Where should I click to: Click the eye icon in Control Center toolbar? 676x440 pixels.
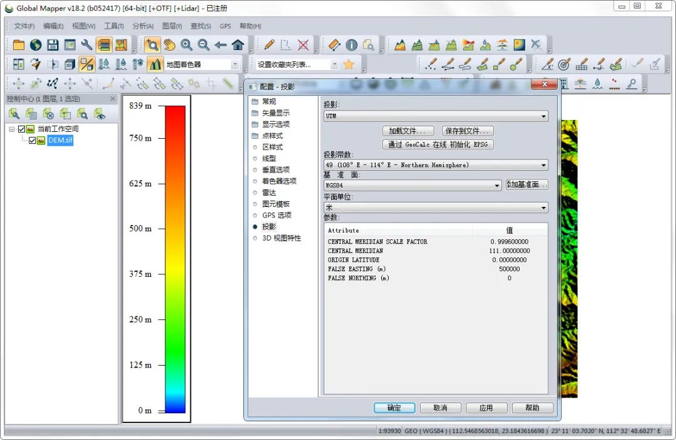tap(100, 114)
